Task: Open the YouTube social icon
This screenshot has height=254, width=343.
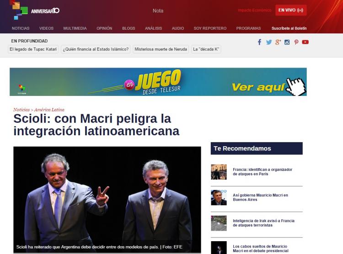Action: pos(305,42)
